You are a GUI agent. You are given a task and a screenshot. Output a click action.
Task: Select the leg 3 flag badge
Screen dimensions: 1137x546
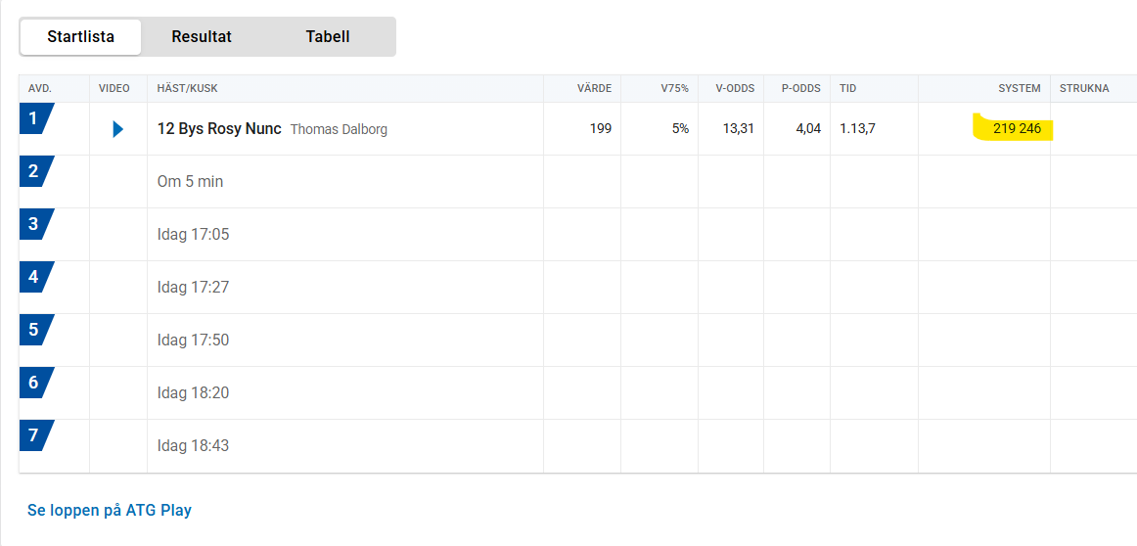36,225
